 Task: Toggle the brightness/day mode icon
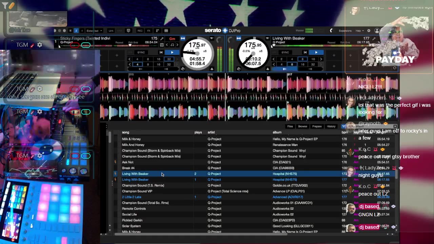70,30
